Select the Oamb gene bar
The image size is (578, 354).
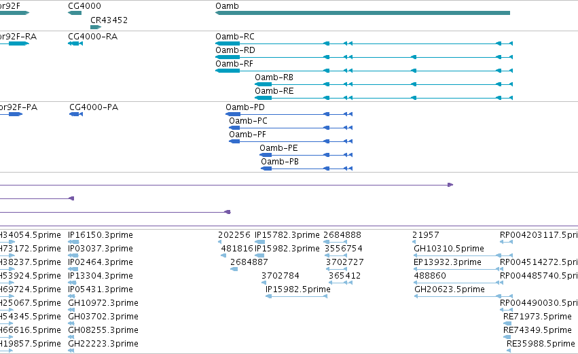click(x=363, y=13)
